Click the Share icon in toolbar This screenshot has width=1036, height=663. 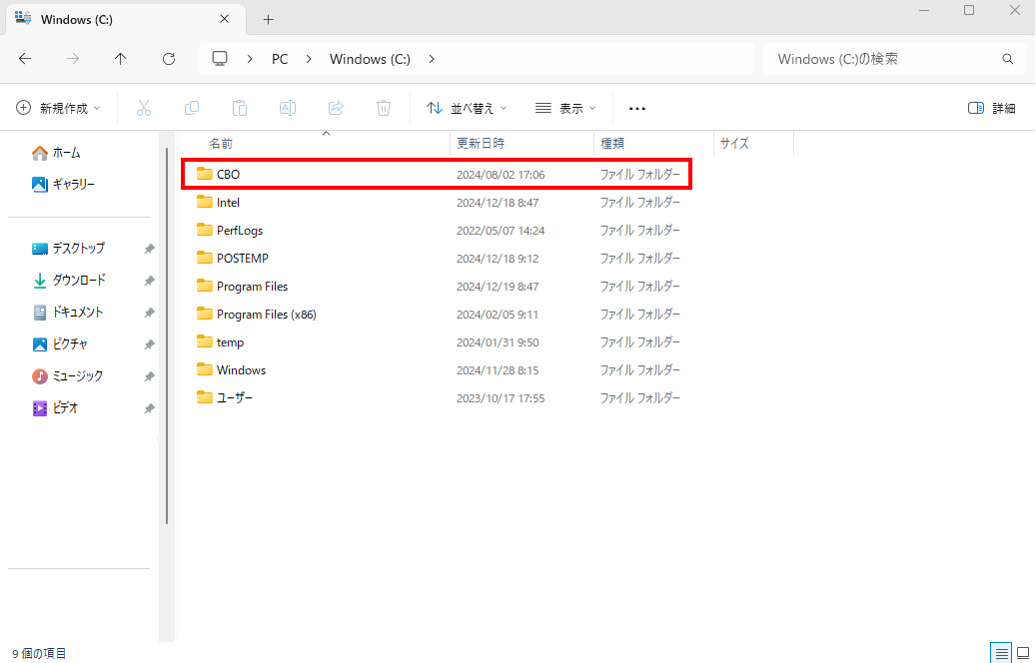336,108
